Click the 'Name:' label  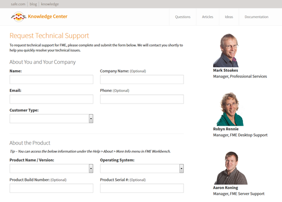point(16,71)
